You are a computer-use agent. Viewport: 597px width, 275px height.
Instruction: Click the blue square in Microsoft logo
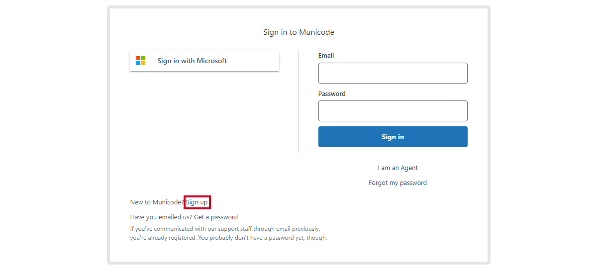point(138,63)
